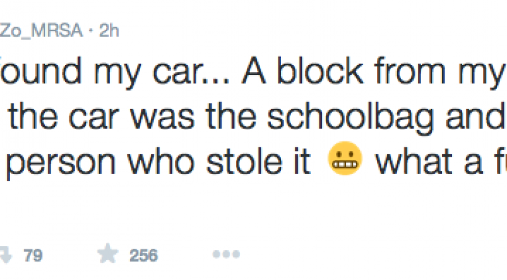Screen dimensions: 507x280
Task: Open the more options ellipsis
Action: point(225,255)
